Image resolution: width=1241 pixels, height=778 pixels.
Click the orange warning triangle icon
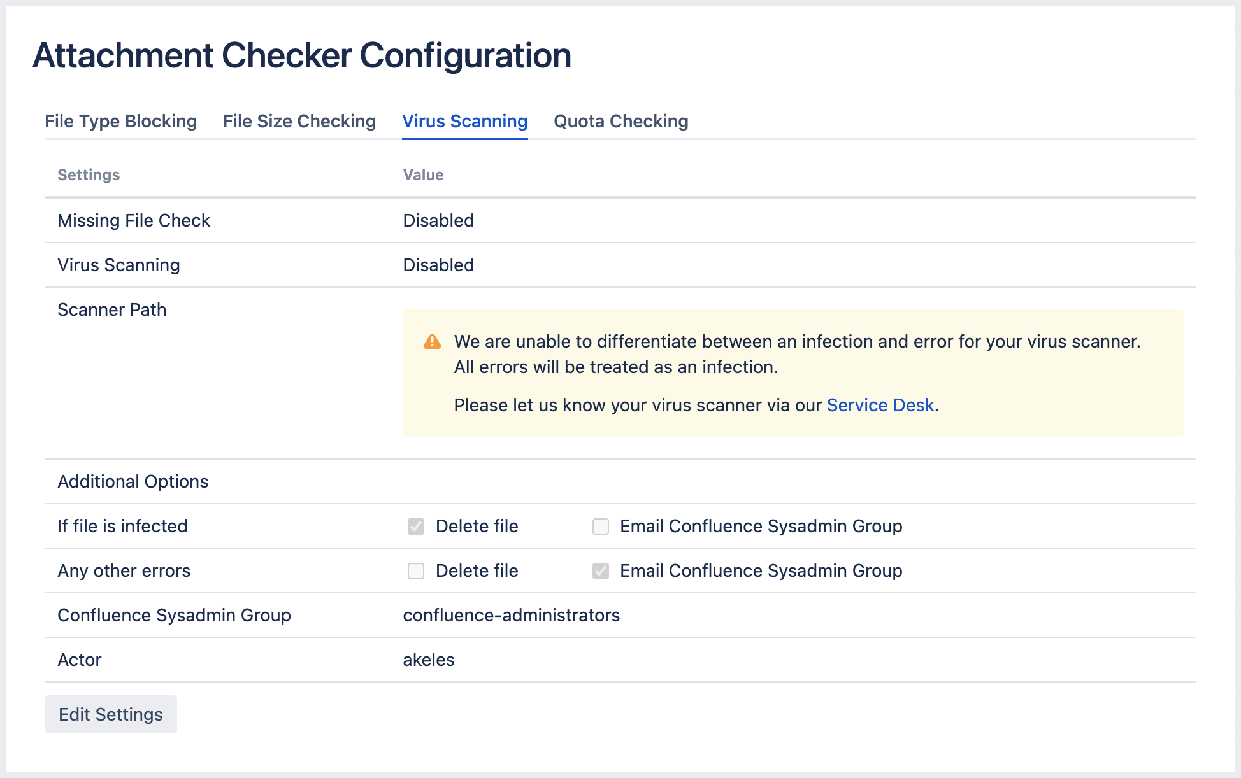[432, 342]
